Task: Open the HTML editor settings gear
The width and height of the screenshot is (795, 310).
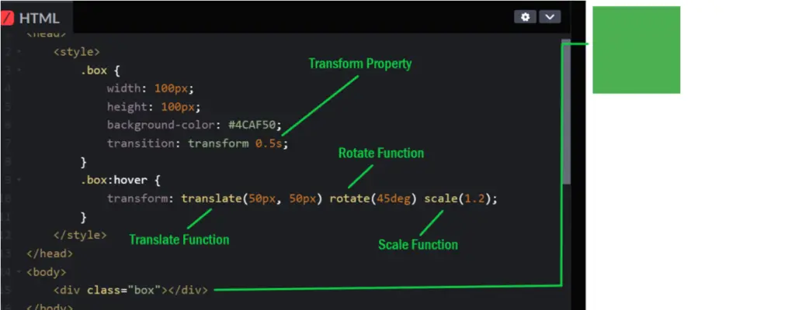Action: [526, 17]
